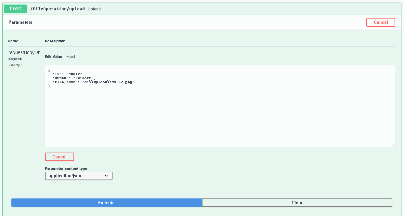Click the closing brace in JSON body
Screen dimensions: 404x216
49,86
